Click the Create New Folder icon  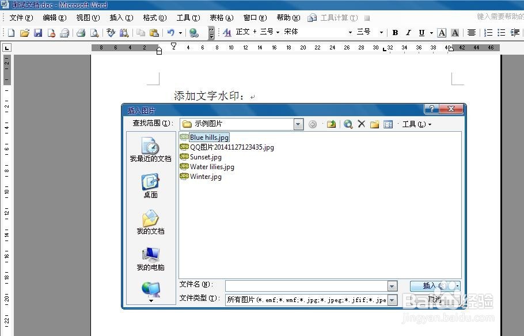coord(375,124)
